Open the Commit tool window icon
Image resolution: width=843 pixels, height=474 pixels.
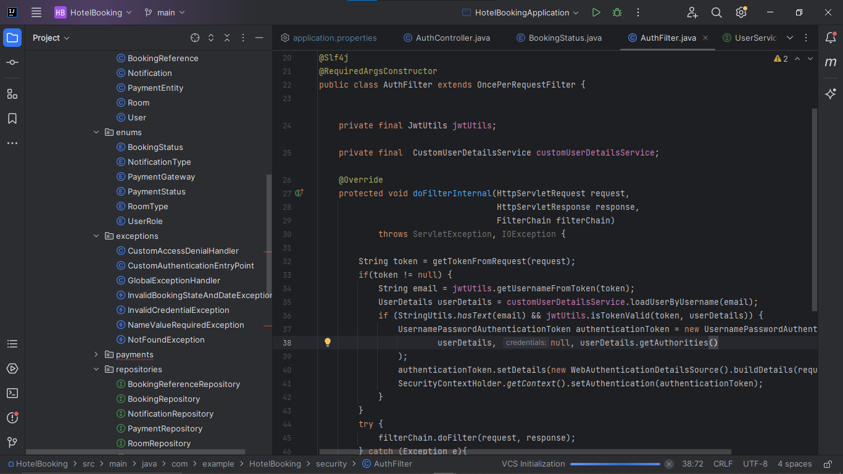tap(12, 63)
